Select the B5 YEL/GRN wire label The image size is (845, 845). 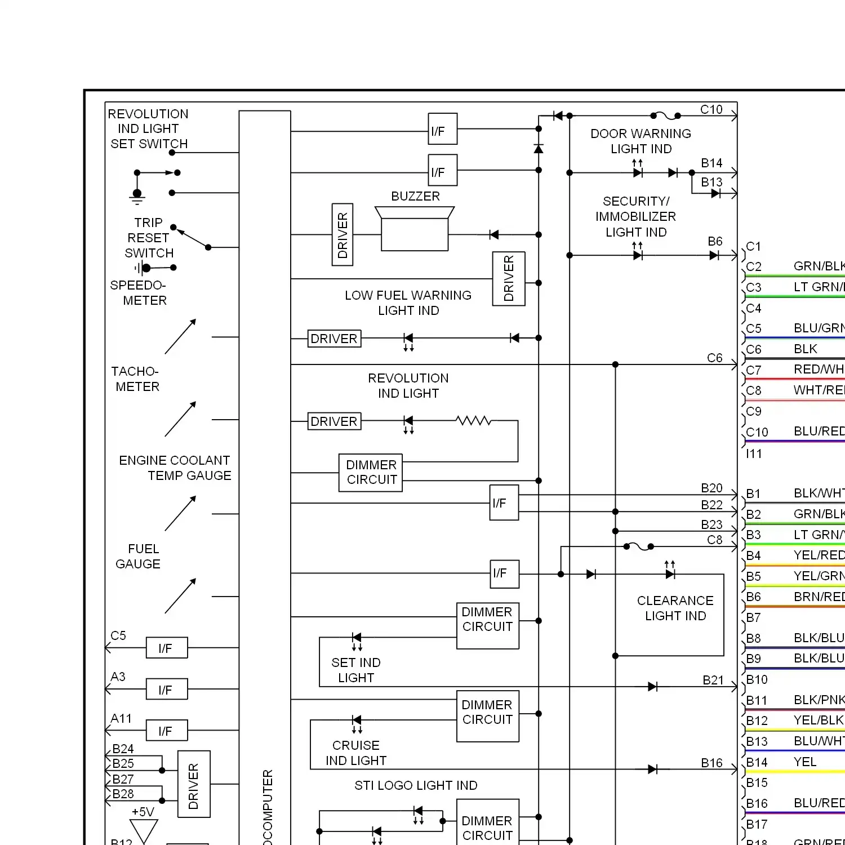[819, 576]
